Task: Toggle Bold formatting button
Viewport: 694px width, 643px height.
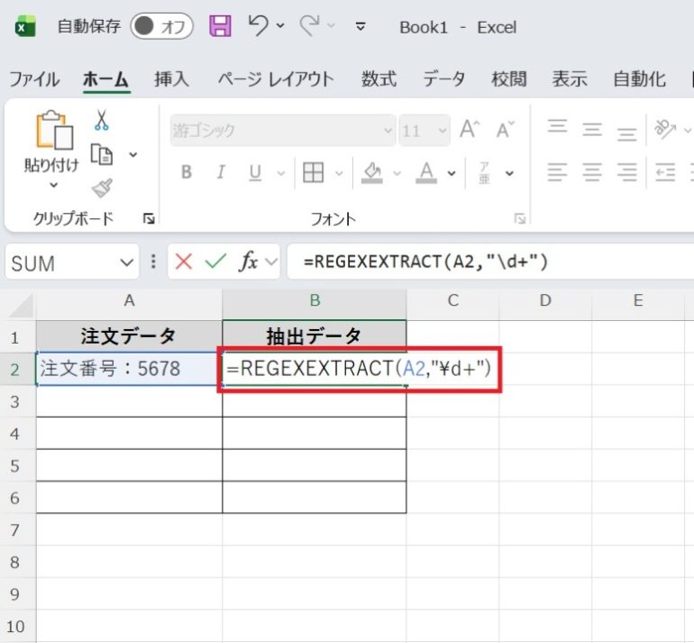Action: tap(187, 172)
